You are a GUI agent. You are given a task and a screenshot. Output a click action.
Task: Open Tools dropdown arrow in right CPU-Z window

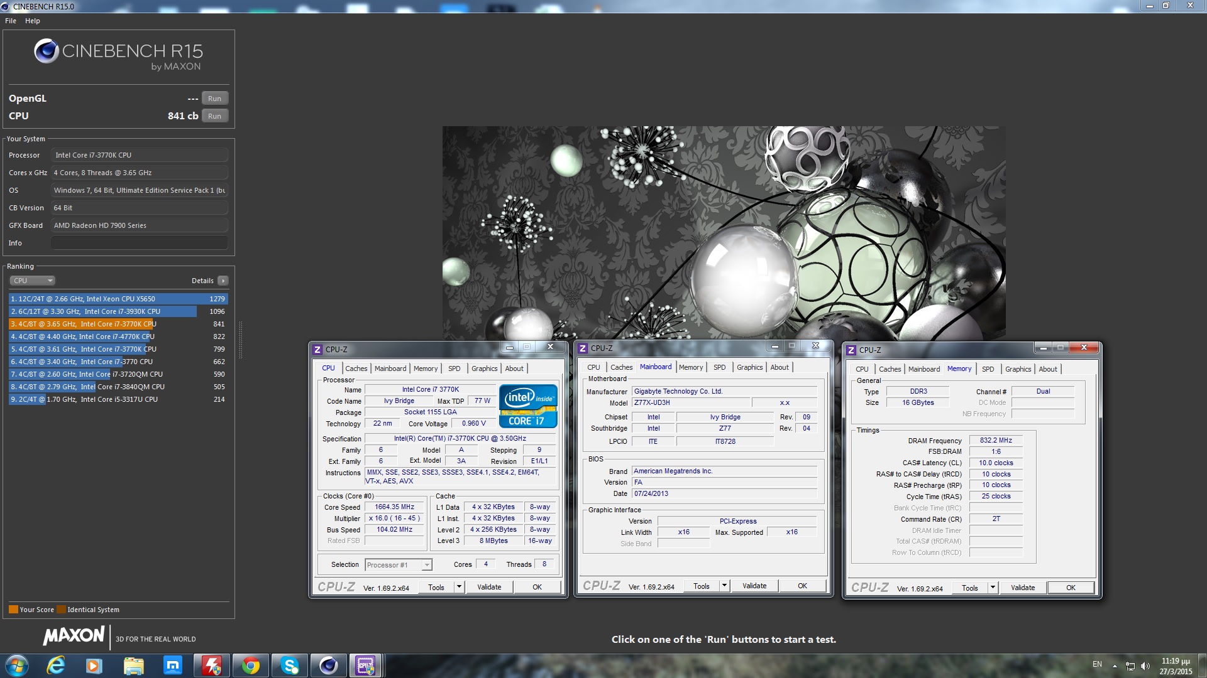tap(993, 588)
